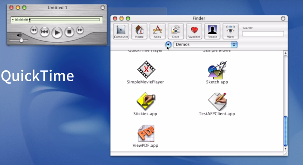Click the View toolbar button
The image size is (303, 165).
pos(230,31)
